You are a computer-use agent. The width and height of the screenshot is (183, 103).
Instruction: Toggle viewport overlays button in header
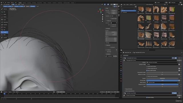(x=108, y=5)
